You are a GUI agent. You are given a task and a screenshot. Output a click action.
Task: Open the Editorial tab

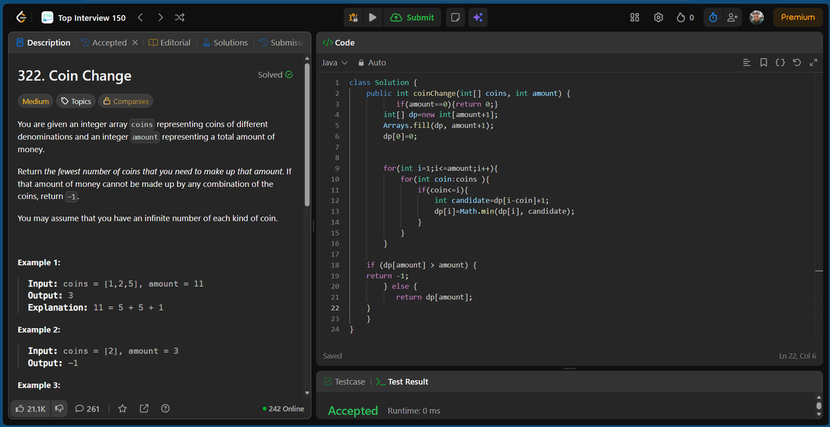coord(169,43)
